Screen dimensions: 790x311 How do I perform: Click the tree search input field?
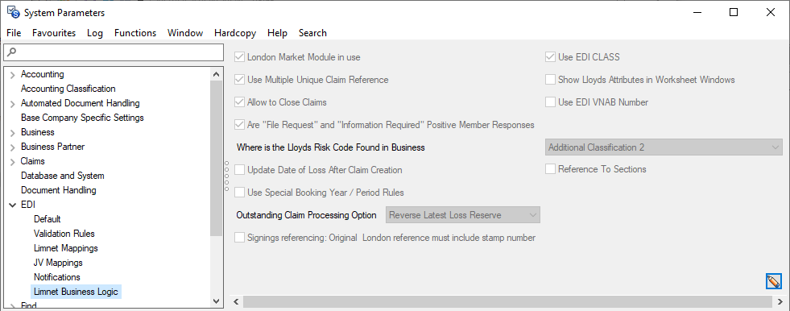113,52
